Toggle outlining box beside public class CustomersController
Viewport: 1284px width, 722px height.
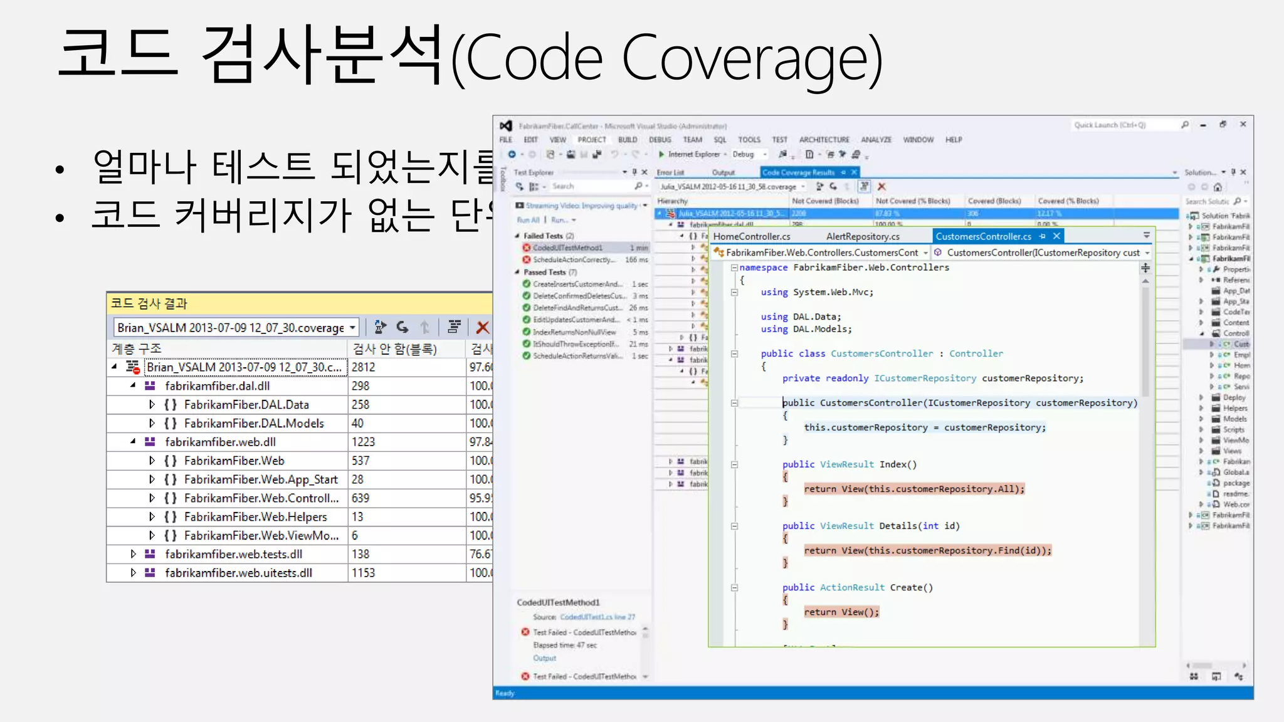[x=734, y=353]
